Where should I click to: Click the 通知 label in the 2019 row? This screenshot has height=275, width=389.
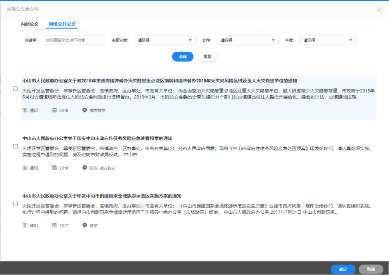click(34, 110)
